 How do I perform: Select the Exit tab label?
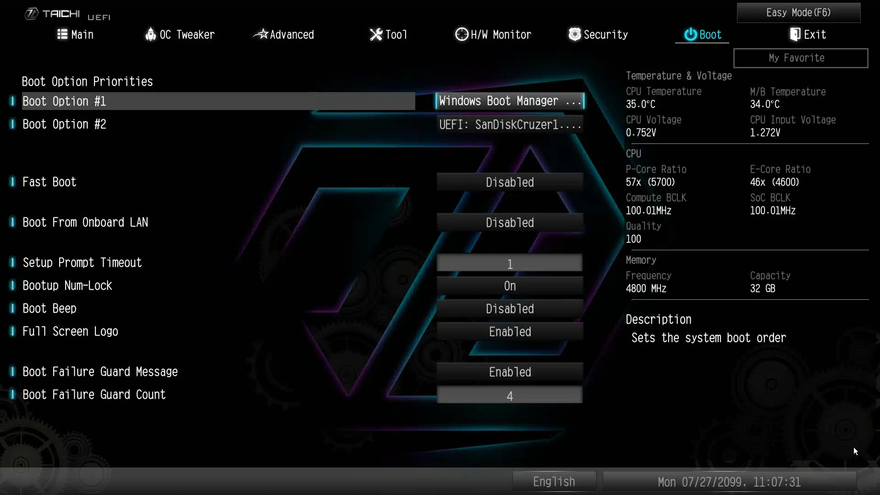(x=815, y=34)
